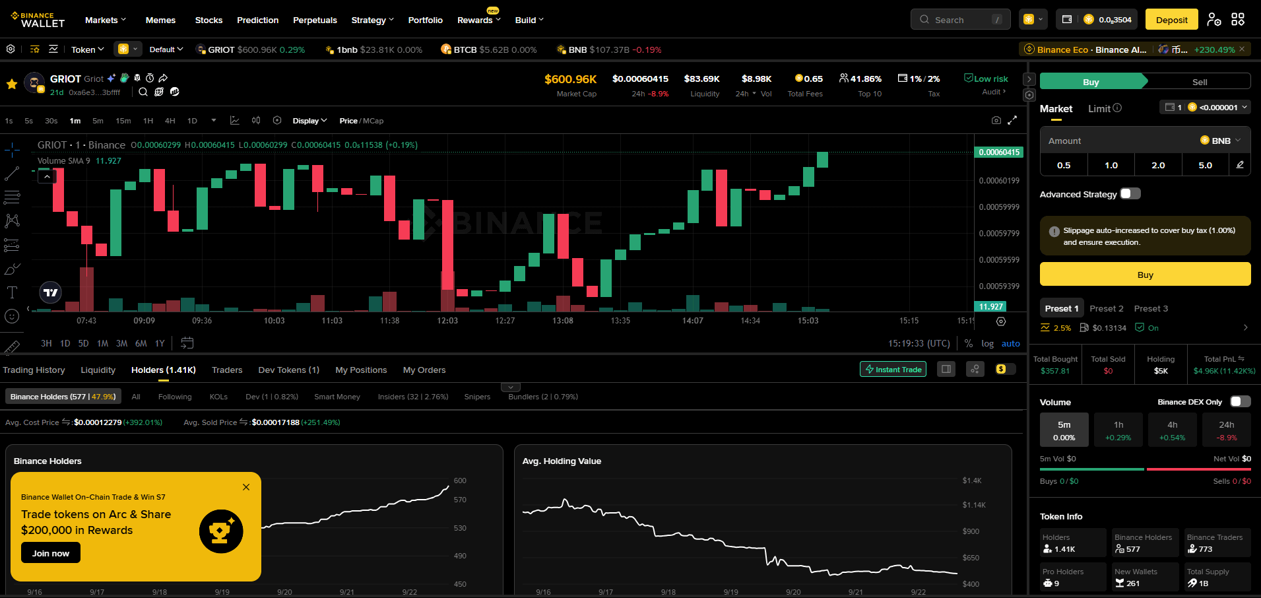Click the favorite star icon next to GRIOT

tap(12, 84)
